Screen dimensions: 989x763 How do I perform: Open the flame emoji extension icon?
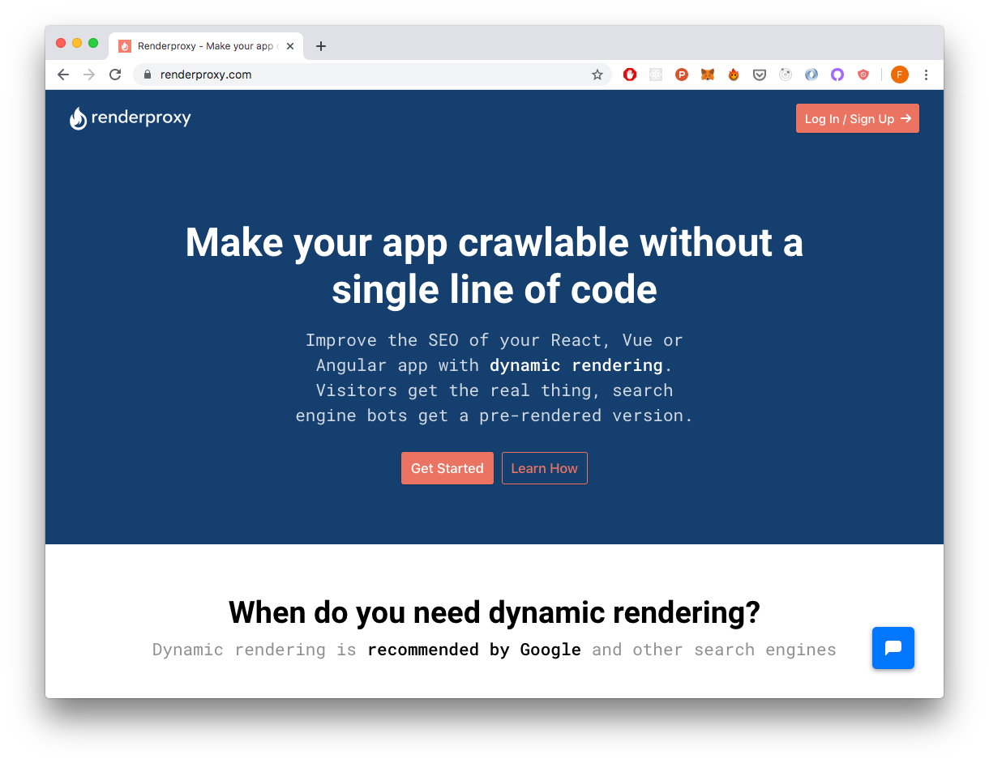(x=734, y=74)
